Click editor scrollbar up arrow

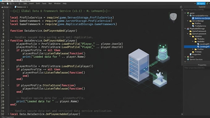point(182,10)
